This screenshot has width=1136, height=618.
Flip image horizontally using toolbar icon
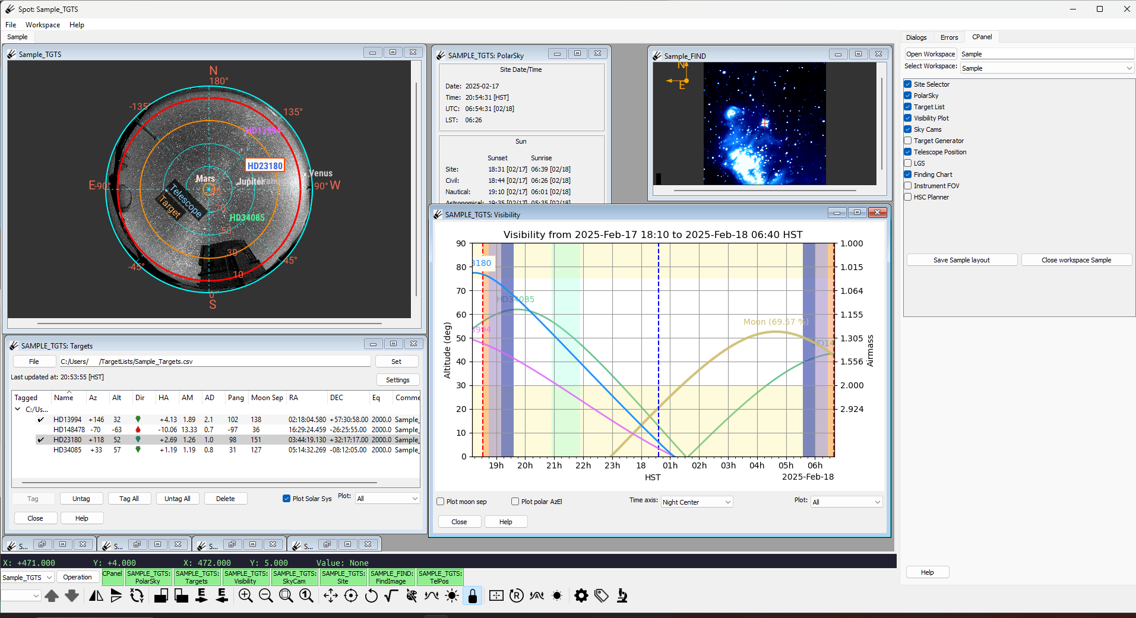(96, 595)
